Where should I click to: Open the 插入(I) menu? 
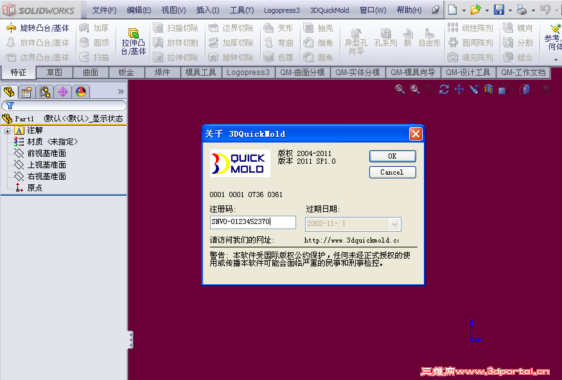208,10
